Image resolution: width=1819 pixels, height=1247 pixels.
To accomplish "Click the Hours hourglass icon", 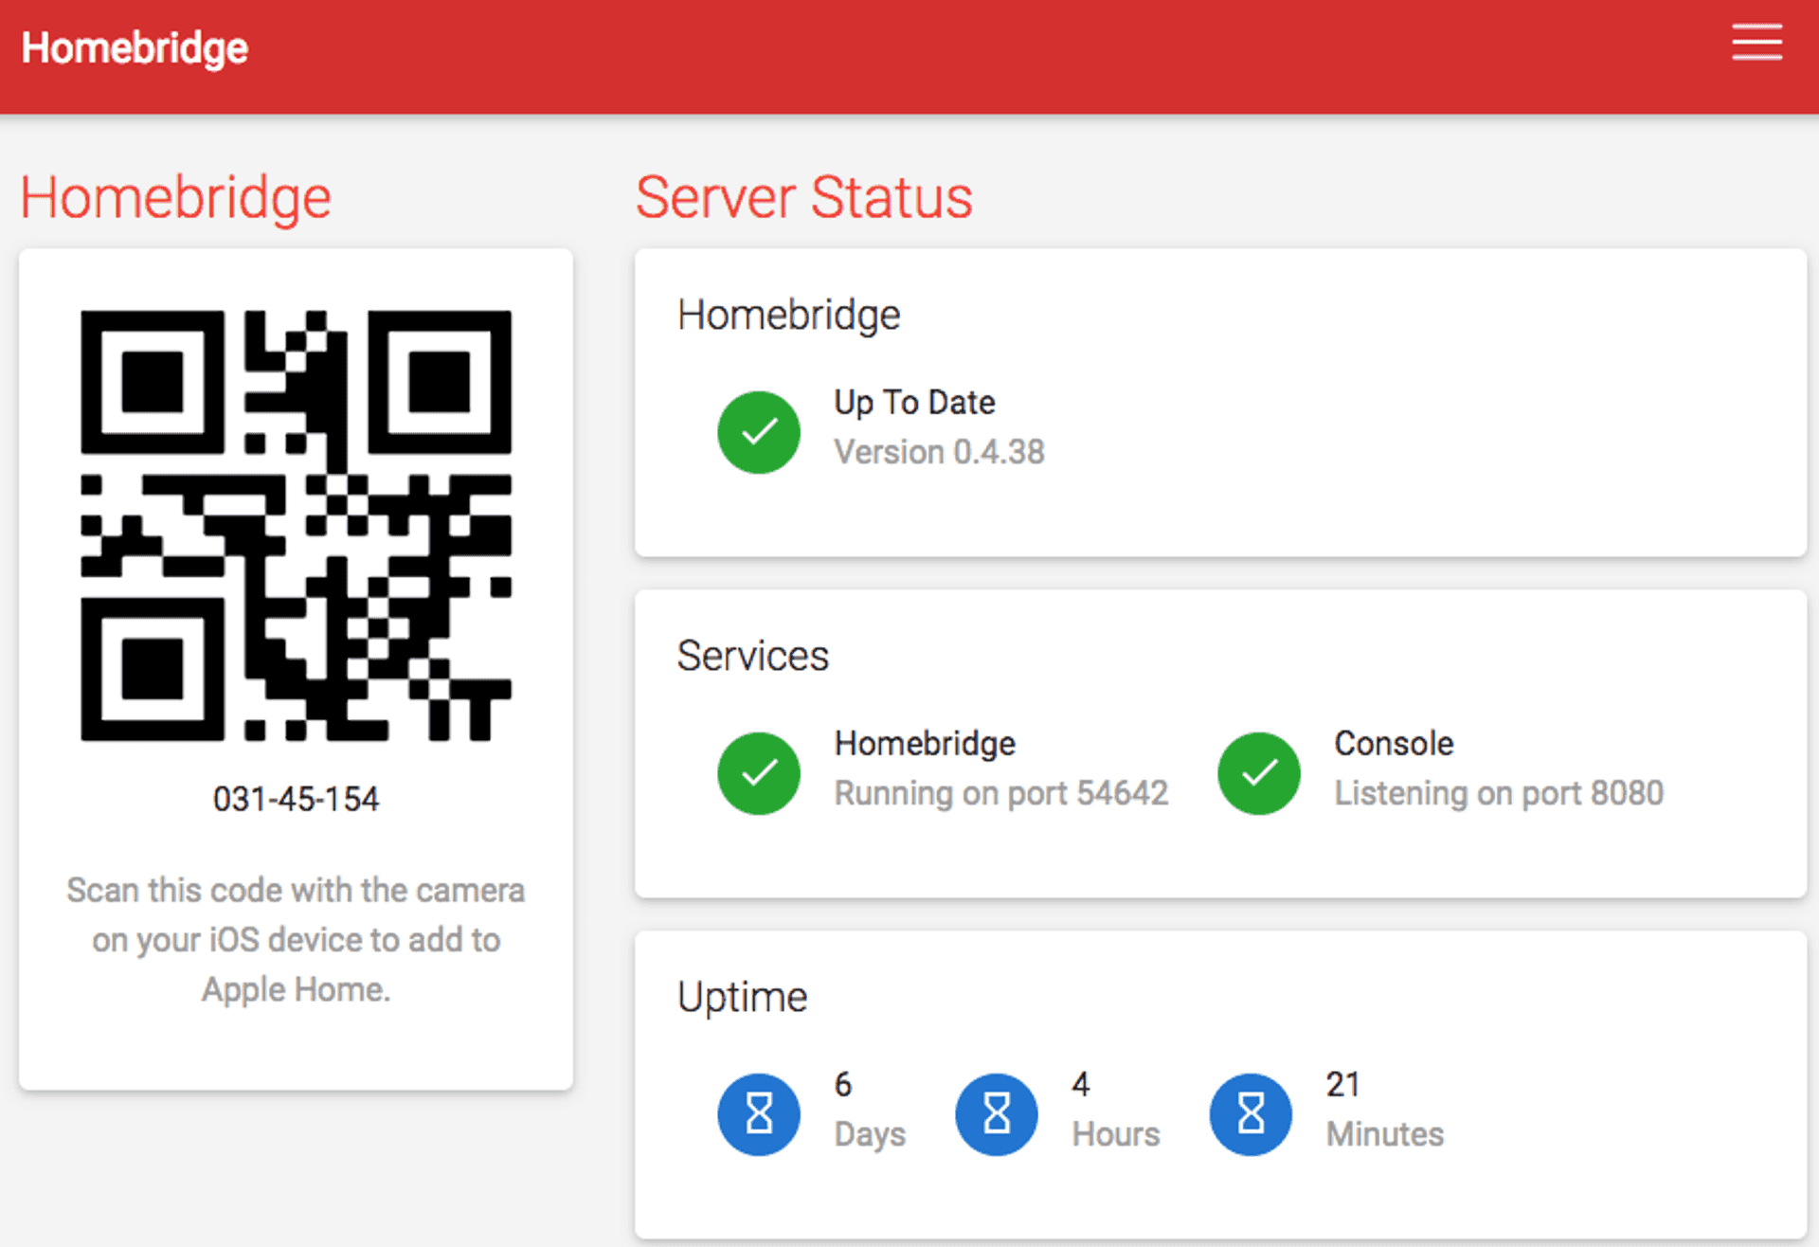I will point(996,1113).
